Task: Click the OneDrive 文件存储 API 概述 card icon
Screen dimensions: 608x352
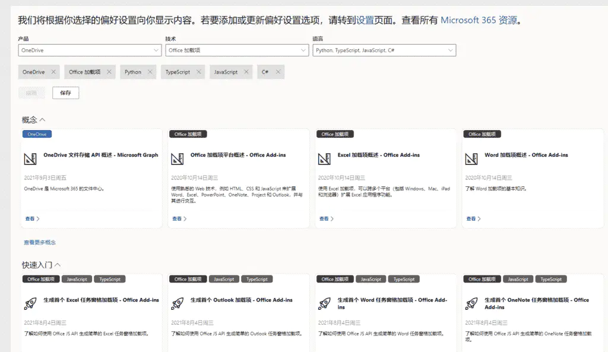Action: point(30,158)
